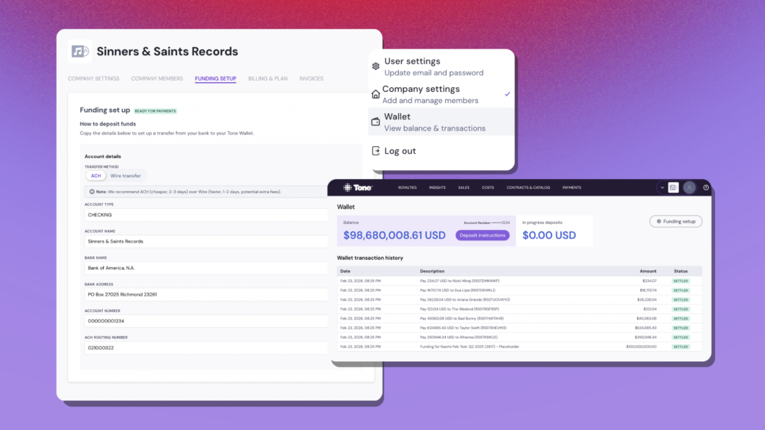This screenshot has width=765, height=430.
Task: Click the Account Name field
Action: [x=206, y=241]
